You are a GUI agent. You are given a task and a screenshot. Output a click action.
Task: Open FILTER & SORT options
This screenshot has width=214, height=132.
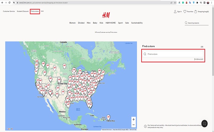199,59
